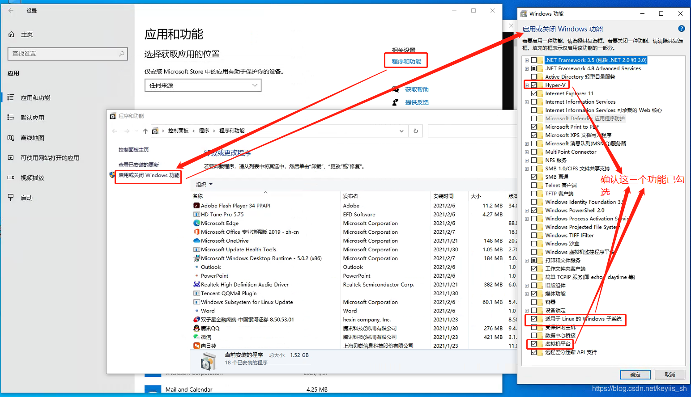The width and height of the screenshot is (691, 397).
Task: Click the 双子星金融终端 program icon
Action: (x=196, y=320)
